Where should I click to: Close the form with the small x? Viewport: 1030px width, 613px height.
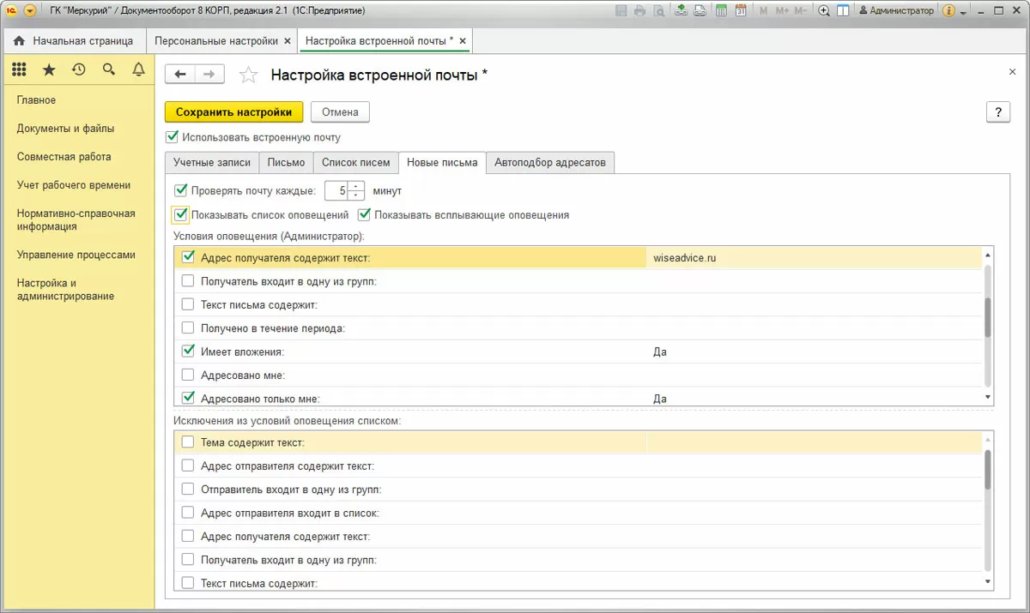tap(1012, 72)
